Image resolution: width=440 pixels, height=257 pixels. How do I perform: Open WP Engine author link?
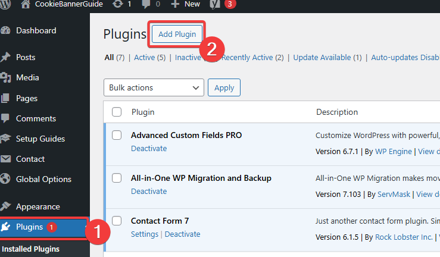394,152
